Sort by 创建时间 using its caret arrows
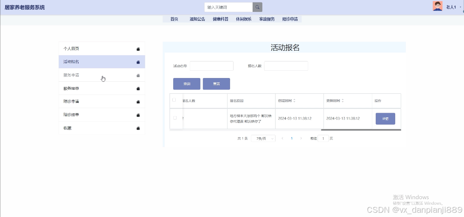Screen dimensions: 464x217 pos(294,101)
